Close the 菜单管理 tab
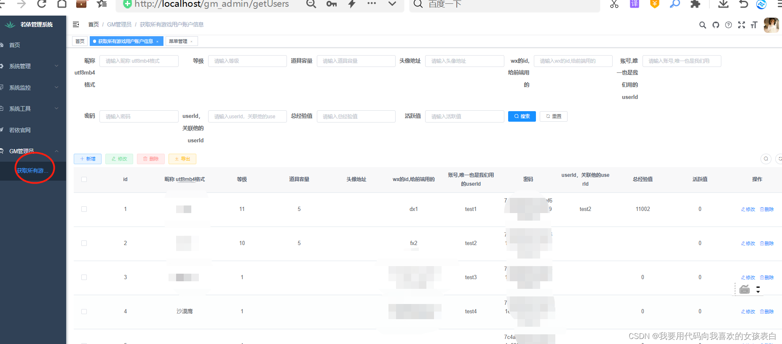This screenshot has width=782, height=344. pos(191,41)
